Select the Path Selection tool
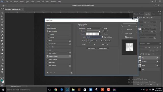 pyautogui.click(x=2, y=63)
